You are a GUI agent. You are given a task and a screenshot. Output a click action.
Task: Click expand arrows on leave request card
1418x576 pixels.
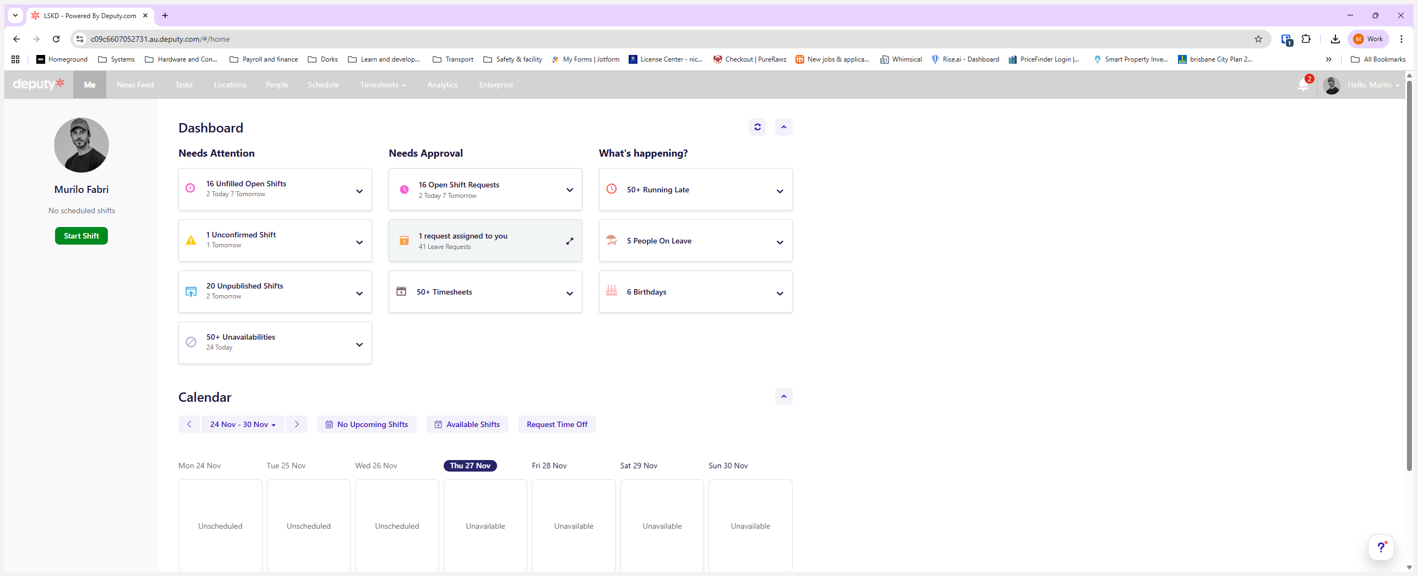tap(570, 241)
